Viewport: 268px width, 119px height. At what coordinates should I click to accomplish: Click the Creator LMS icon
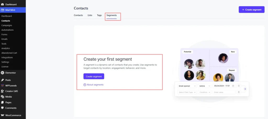[2, 91]
